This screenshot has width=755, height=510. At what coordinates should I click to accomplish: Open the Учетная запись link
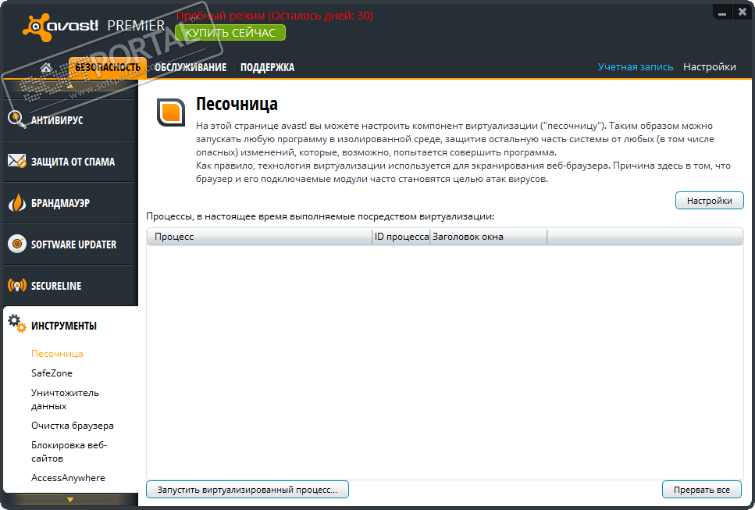[x=635, y=67]
